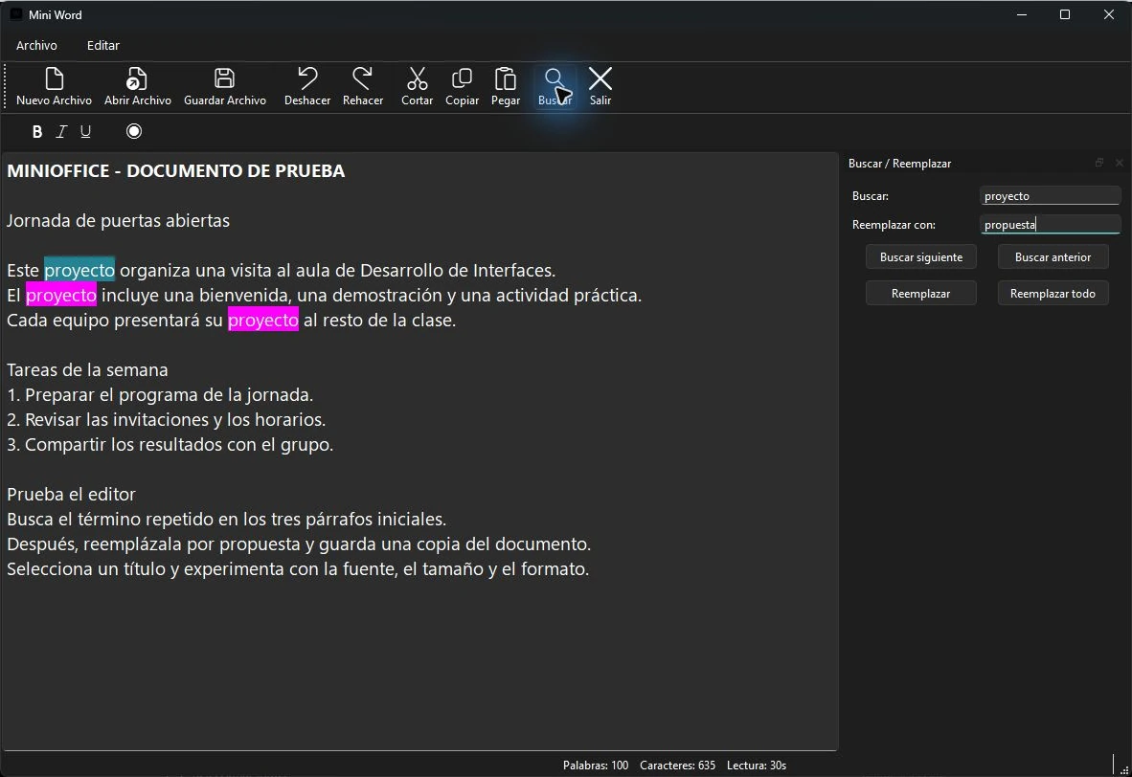Screen dimensions: 1132x777
Task: Open a file with Abrir Archivo
Action: coord(137,86)
